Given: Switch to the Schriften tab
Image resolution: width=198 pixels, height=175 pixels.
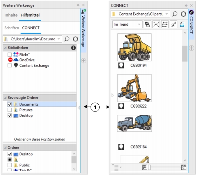Looking at the screenshot, I should (x=12, y=28).
